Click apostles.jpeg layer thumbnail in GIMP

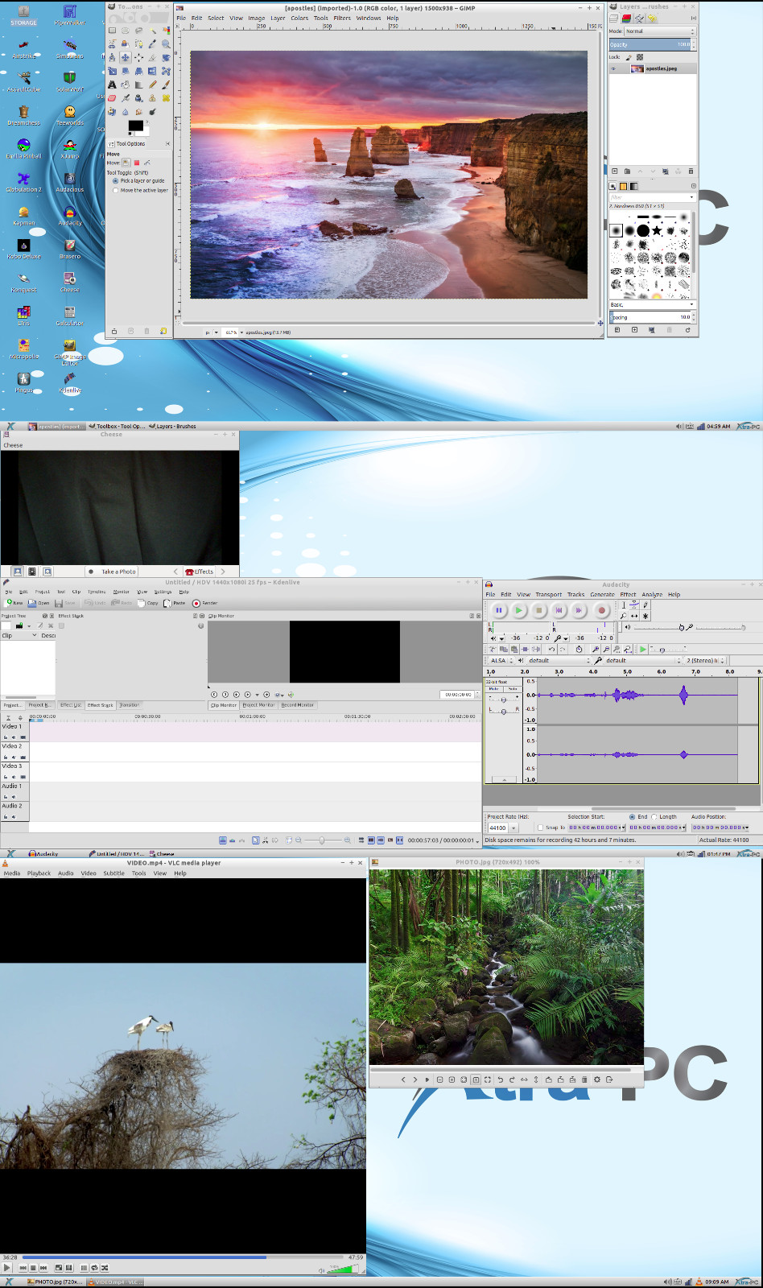pyautogui.click(x=637, y=68)
